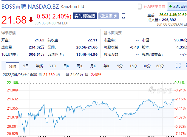Click the 市值 value 93.86亿
Viewport: 187px width, 137px height.
[181, 40]
